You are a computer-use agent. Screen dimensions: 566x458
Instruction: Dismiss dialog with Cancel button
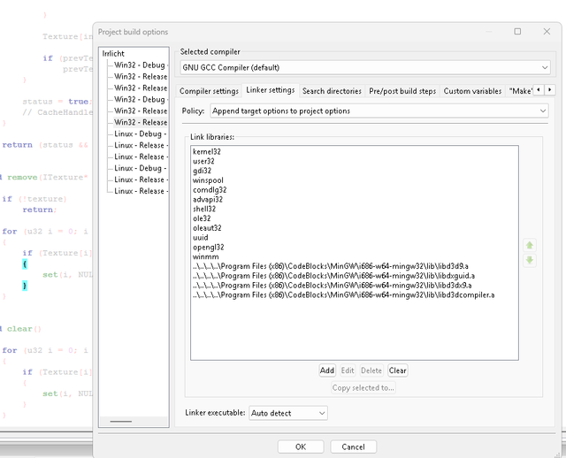click(354, 447)
